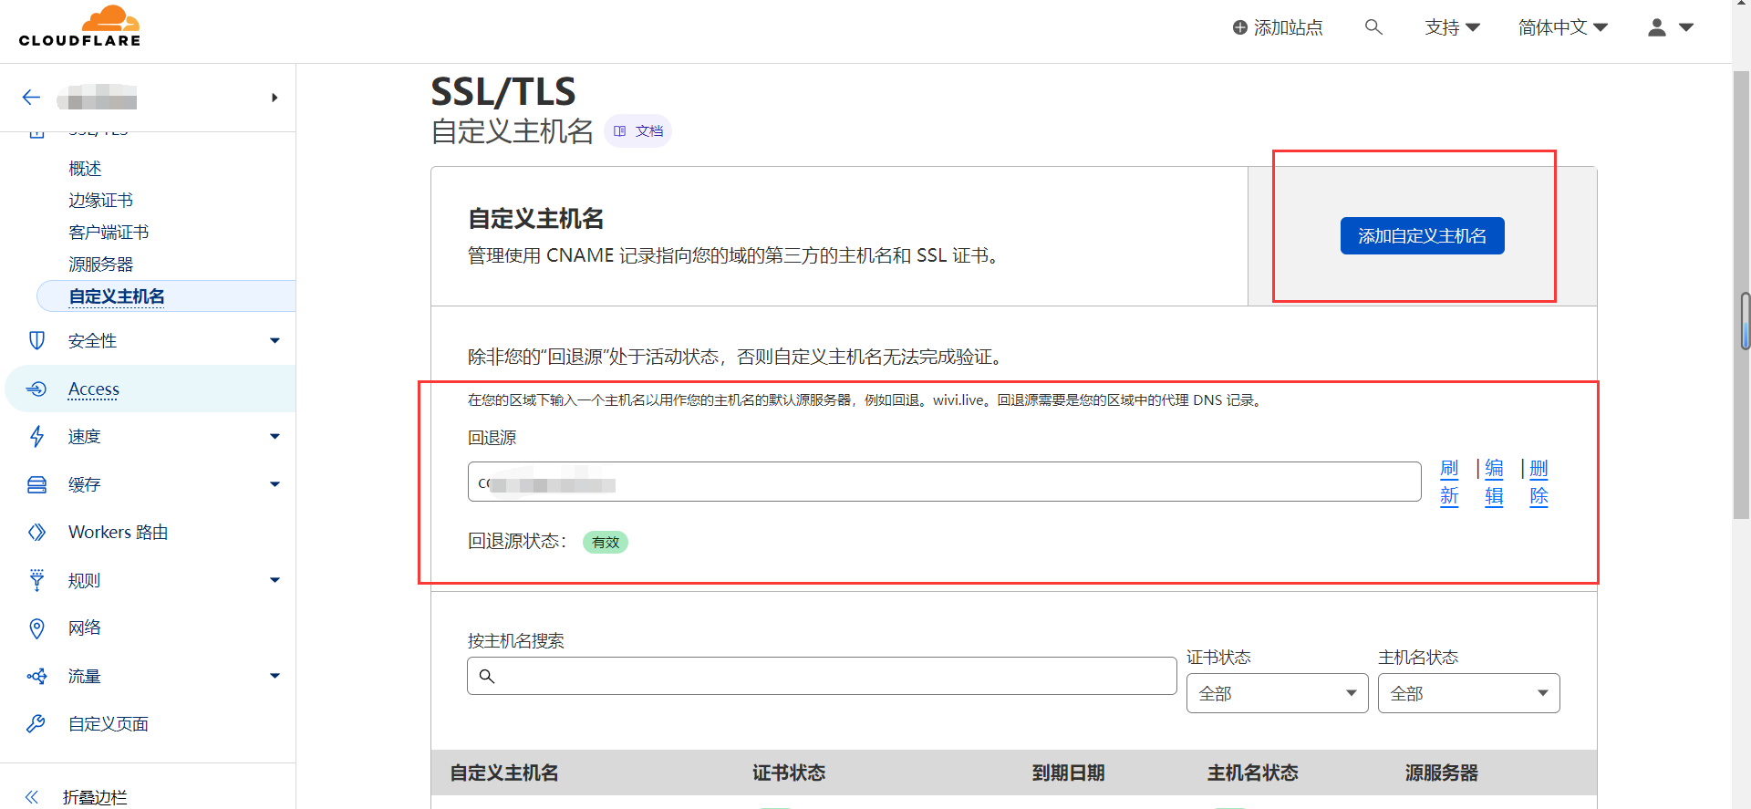Expand the 速度 sidebar section
1751x809 pixels.
point(275,436)
